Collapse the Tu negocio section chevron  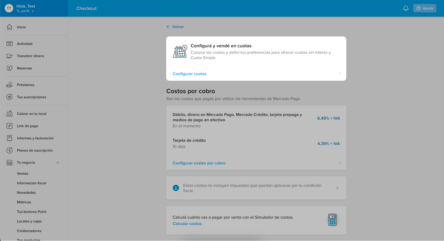58,162
